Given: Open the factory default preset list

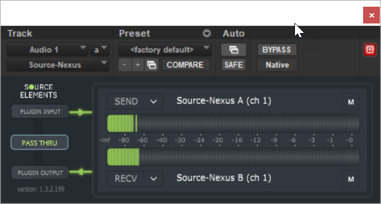Looking at the screenshot, I should (x=165, y=50).
